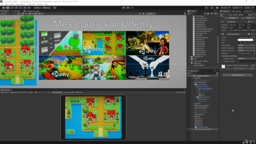Toggle 2D view mode button
The width and height of the screenshot is (256, 144).
pyautogui.click(x=18, y=14)
